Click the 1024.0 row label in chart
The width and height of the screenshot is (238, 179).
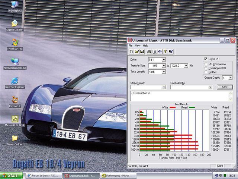[135, 150]
